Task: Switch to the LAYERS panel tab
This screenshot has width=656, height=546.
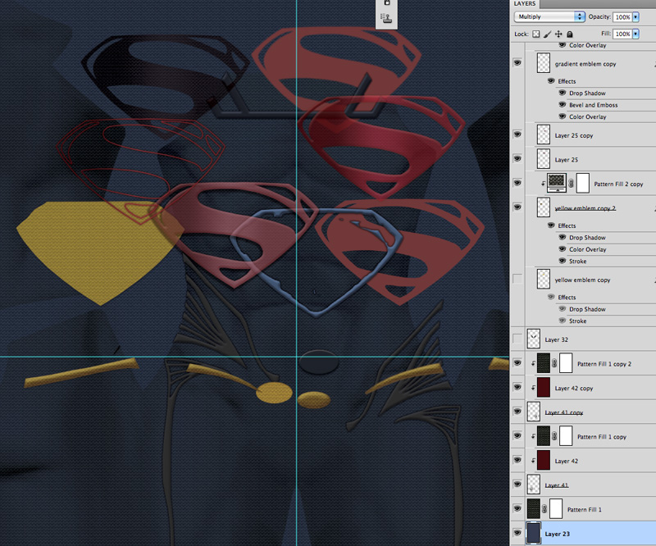Action: click(525, 3)
